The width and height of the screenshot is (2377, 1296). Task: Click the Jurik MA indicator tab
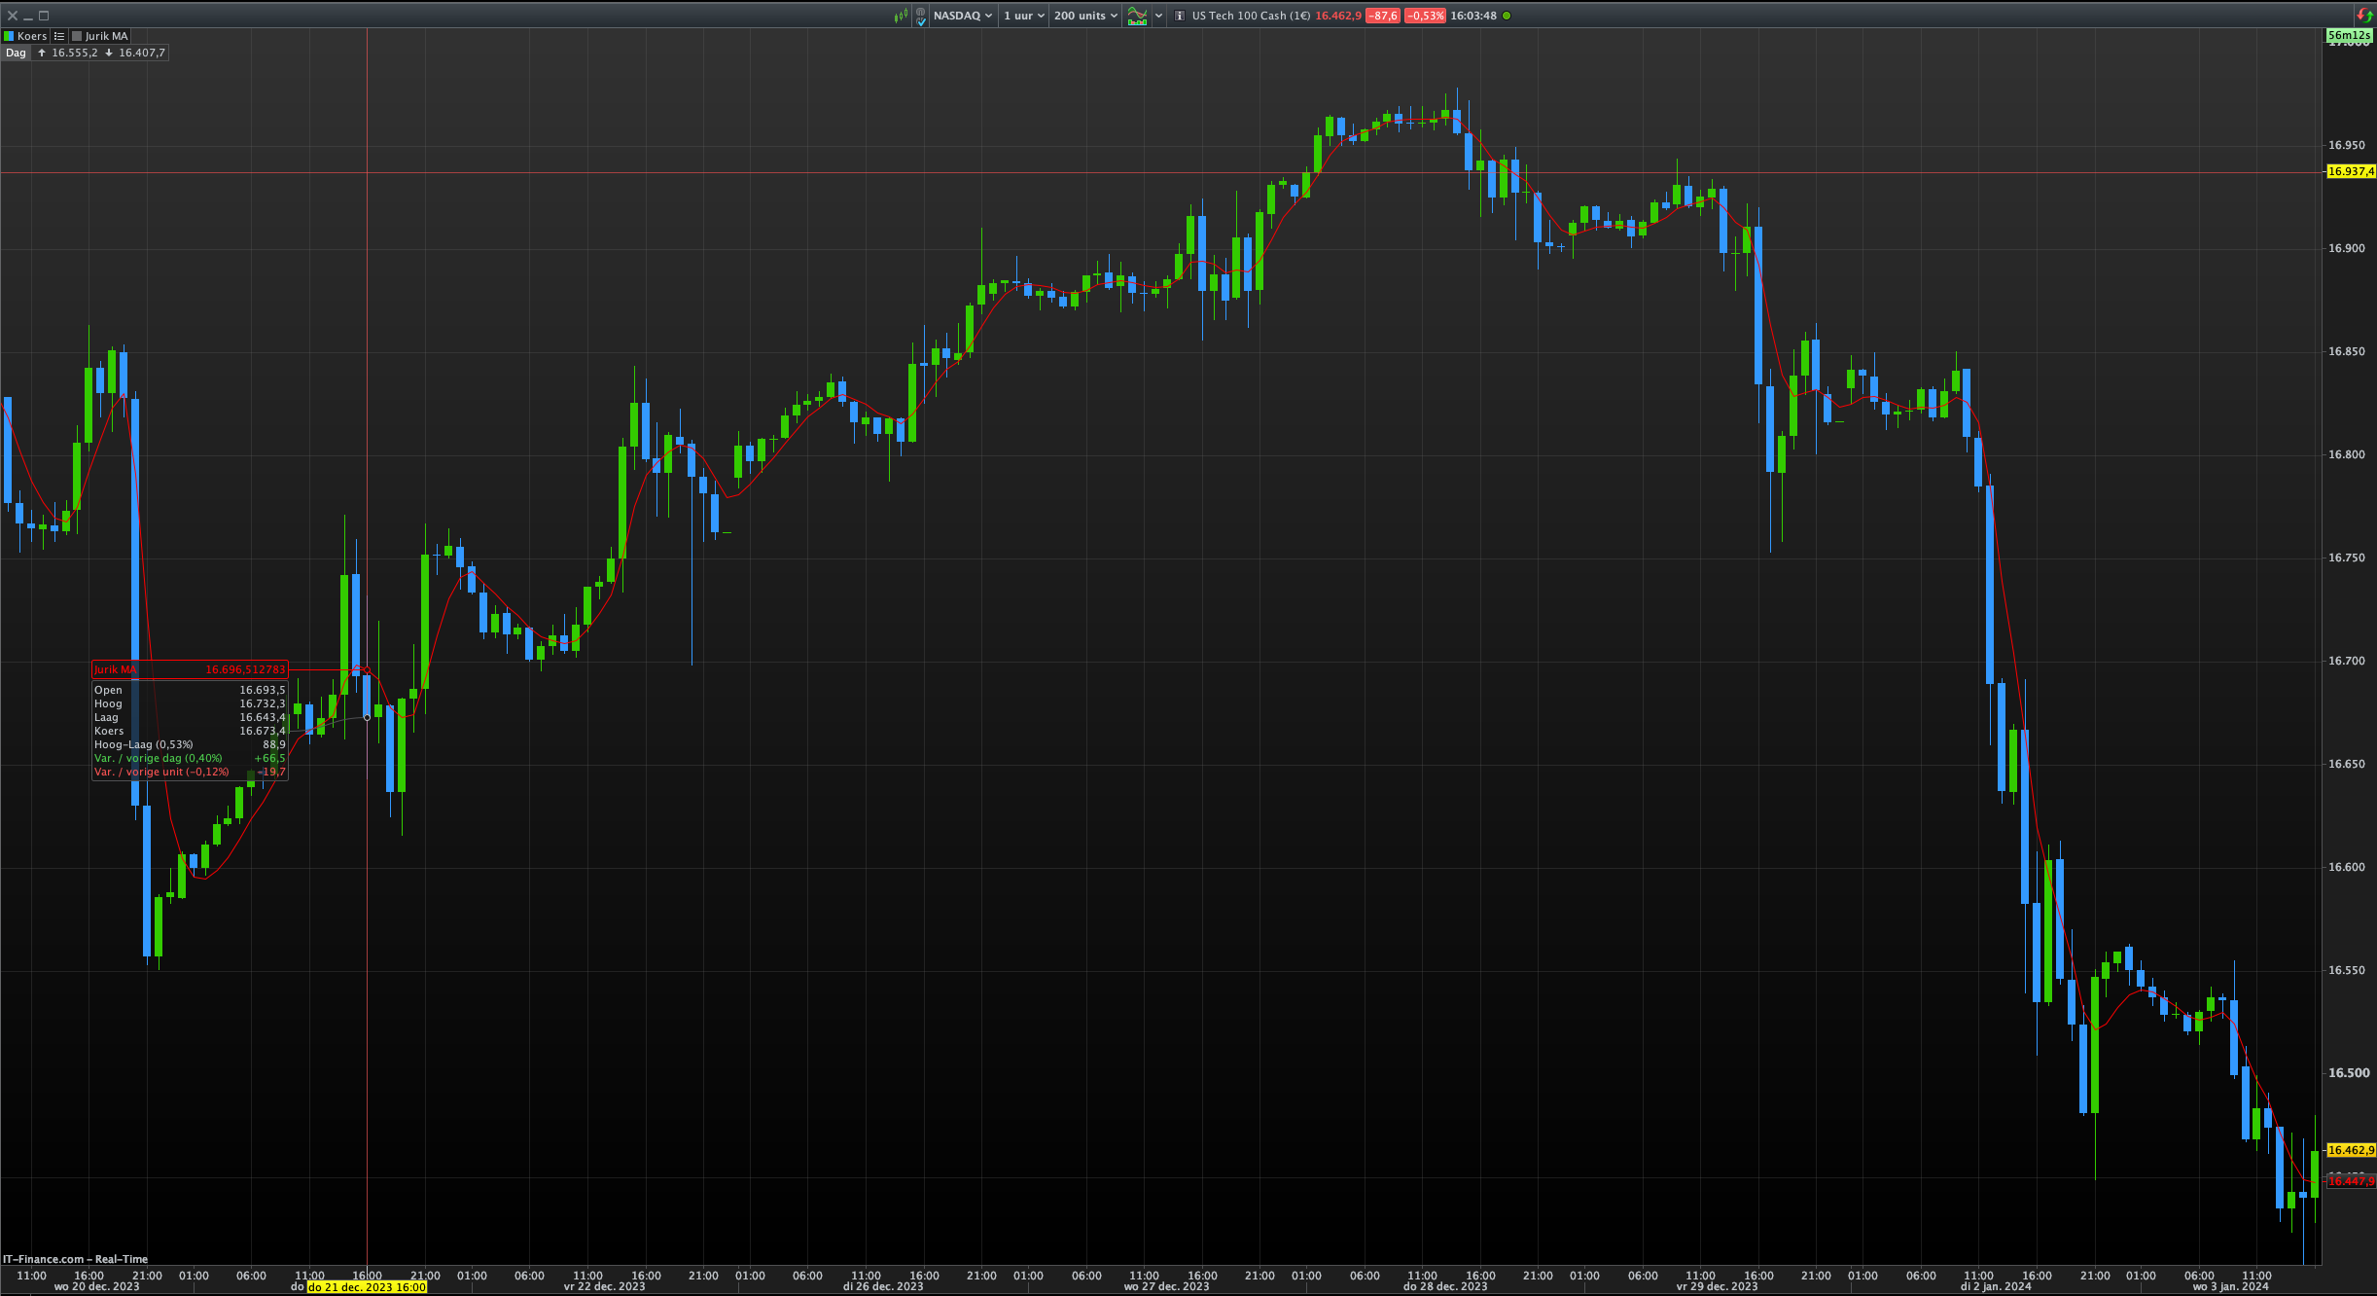(106, 36)
